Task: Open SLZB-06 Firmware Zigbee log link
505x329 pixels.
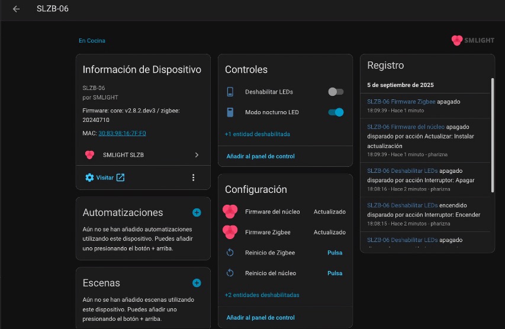Action: coord(401,102)
